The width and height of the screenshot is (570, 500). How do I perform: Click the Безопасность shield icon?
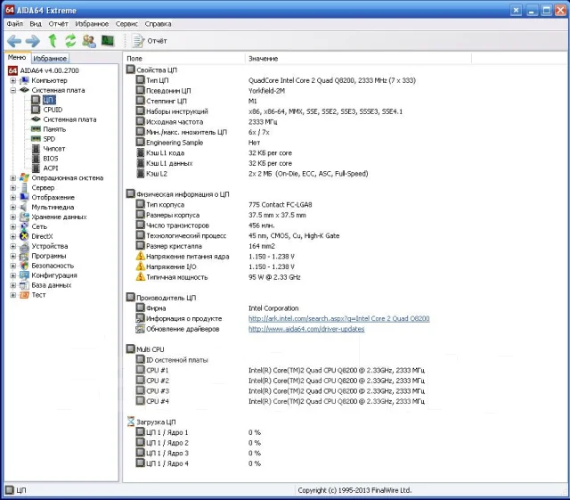[24, 266]
